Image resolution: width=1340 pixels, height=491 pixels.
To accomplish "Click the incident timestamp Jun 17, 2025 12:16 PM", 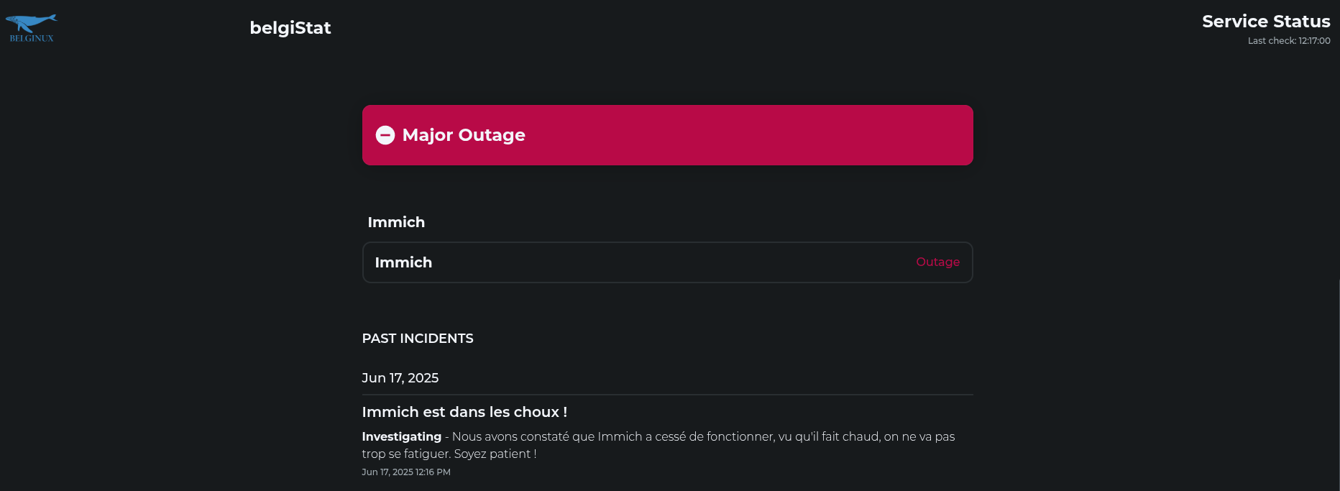I will tap(406, 472).
